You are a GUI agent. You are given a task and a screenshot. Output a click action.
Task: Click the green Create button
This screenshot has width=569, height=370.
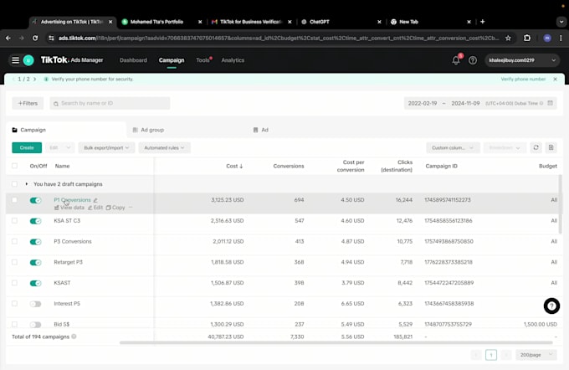(27, 147)
